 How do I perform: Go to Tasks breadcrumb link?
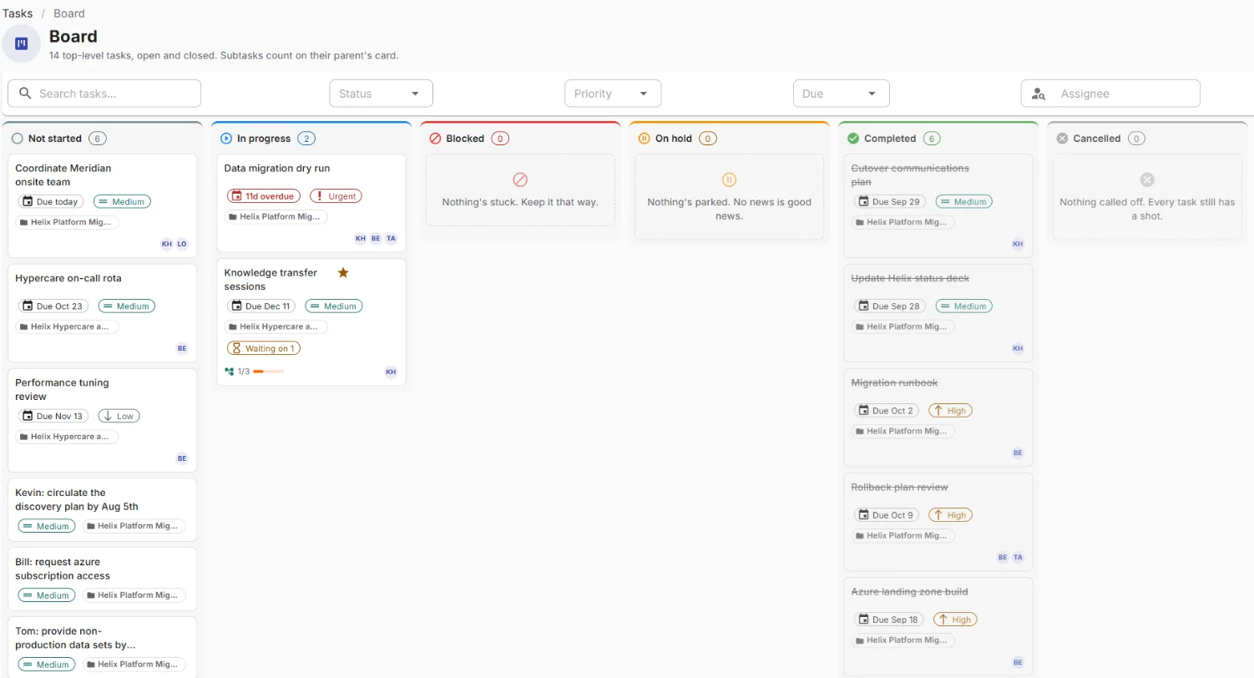pos(18,13)
